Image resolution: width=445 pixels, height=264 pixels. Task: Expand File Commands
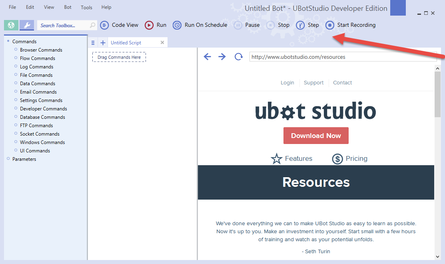coord(16,75)
